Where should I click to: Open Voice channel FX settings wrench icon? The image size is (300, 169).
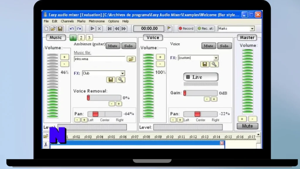click(x=214, y=64)
